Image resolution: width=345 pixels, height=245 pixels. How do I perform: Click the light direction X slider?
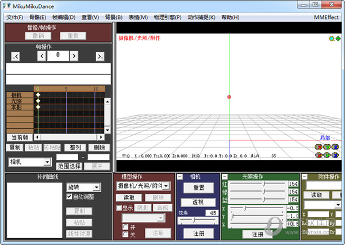pyautogui.click(x=257, y=208)
